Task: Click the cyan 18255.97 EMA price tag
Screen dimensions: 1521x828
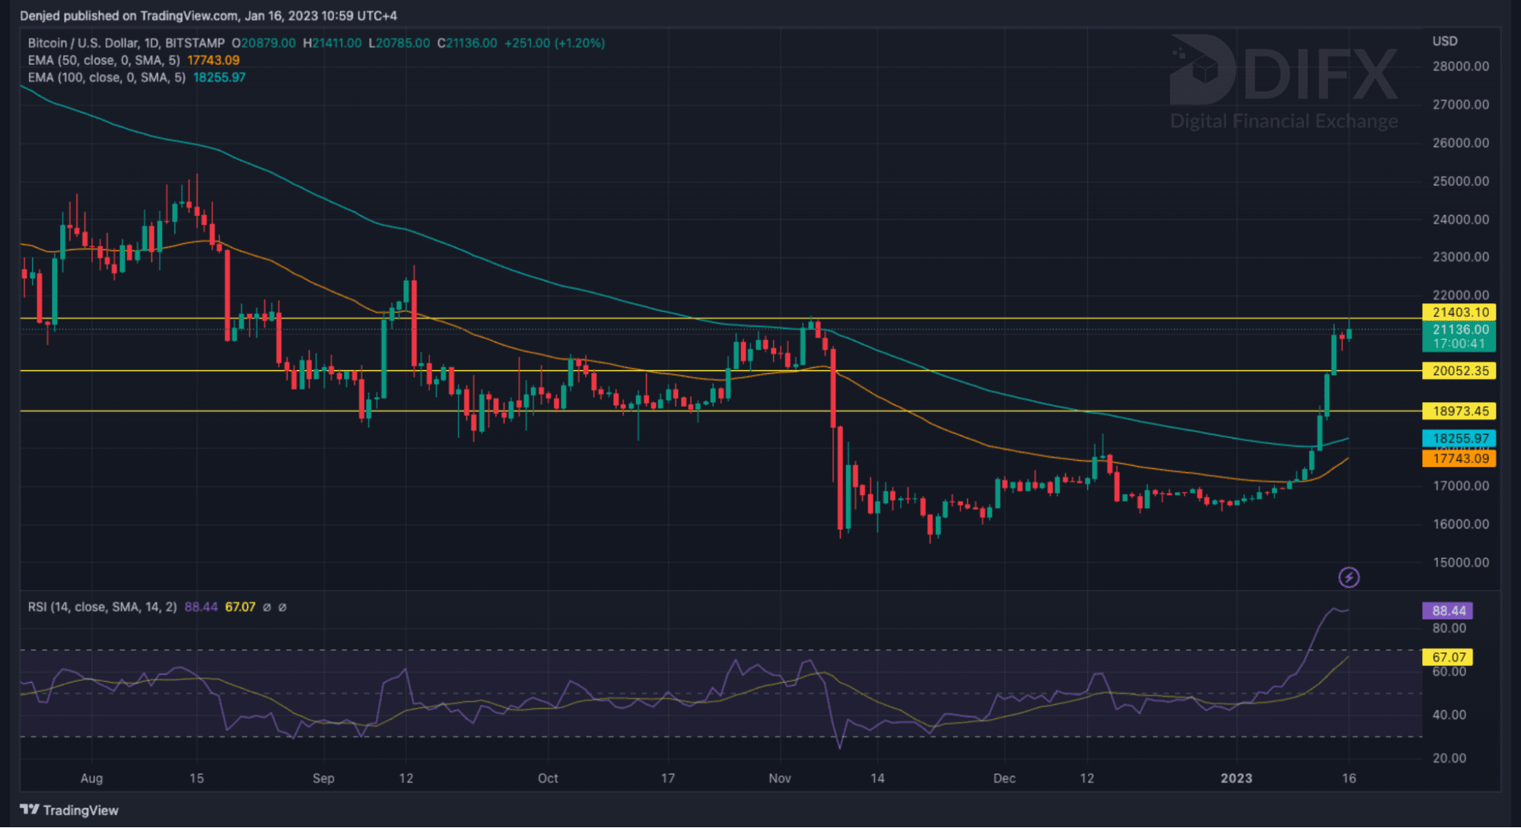Action: tap(1459, 438)
